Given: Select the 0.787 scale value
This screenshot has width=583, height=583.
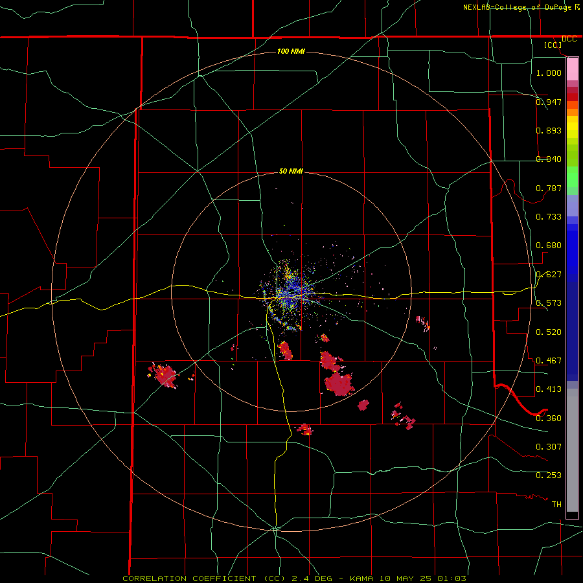Looking at the screenshot, I should 549,188.
